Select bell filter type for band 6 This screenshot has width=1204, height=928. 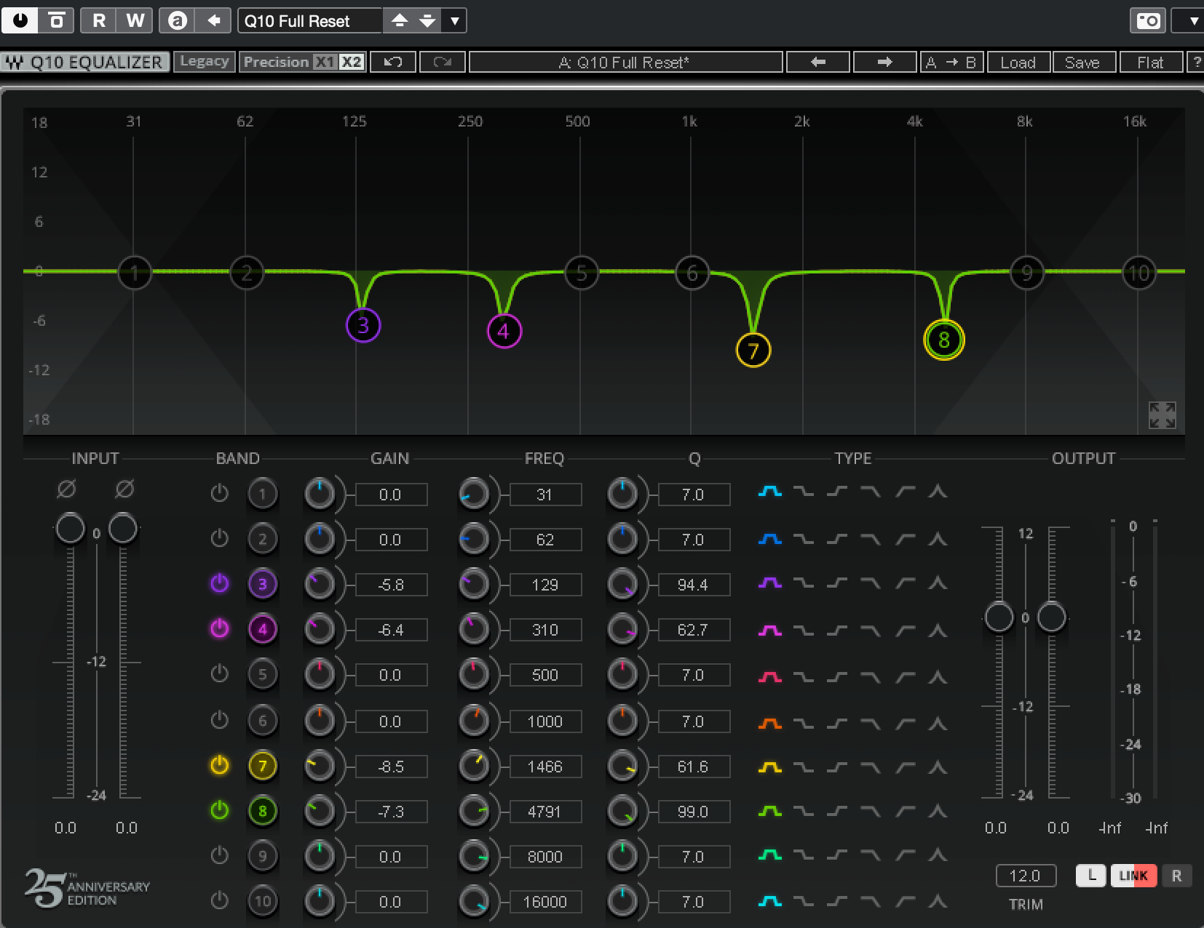(x=769, y=723)
